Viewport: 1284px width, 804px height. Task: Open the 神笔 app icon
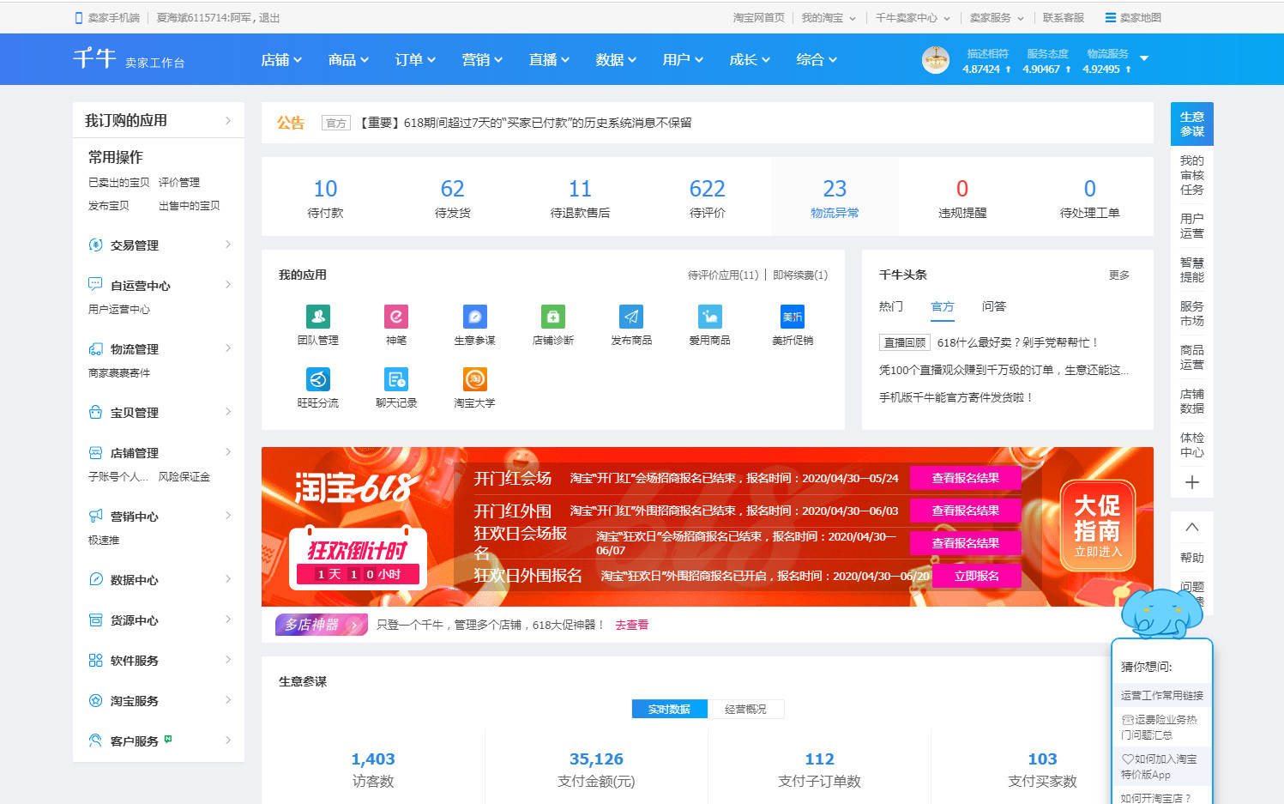point(396,317)
